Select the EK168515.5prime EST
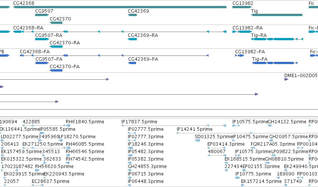 pyautogui.click(x=226, y=163)
